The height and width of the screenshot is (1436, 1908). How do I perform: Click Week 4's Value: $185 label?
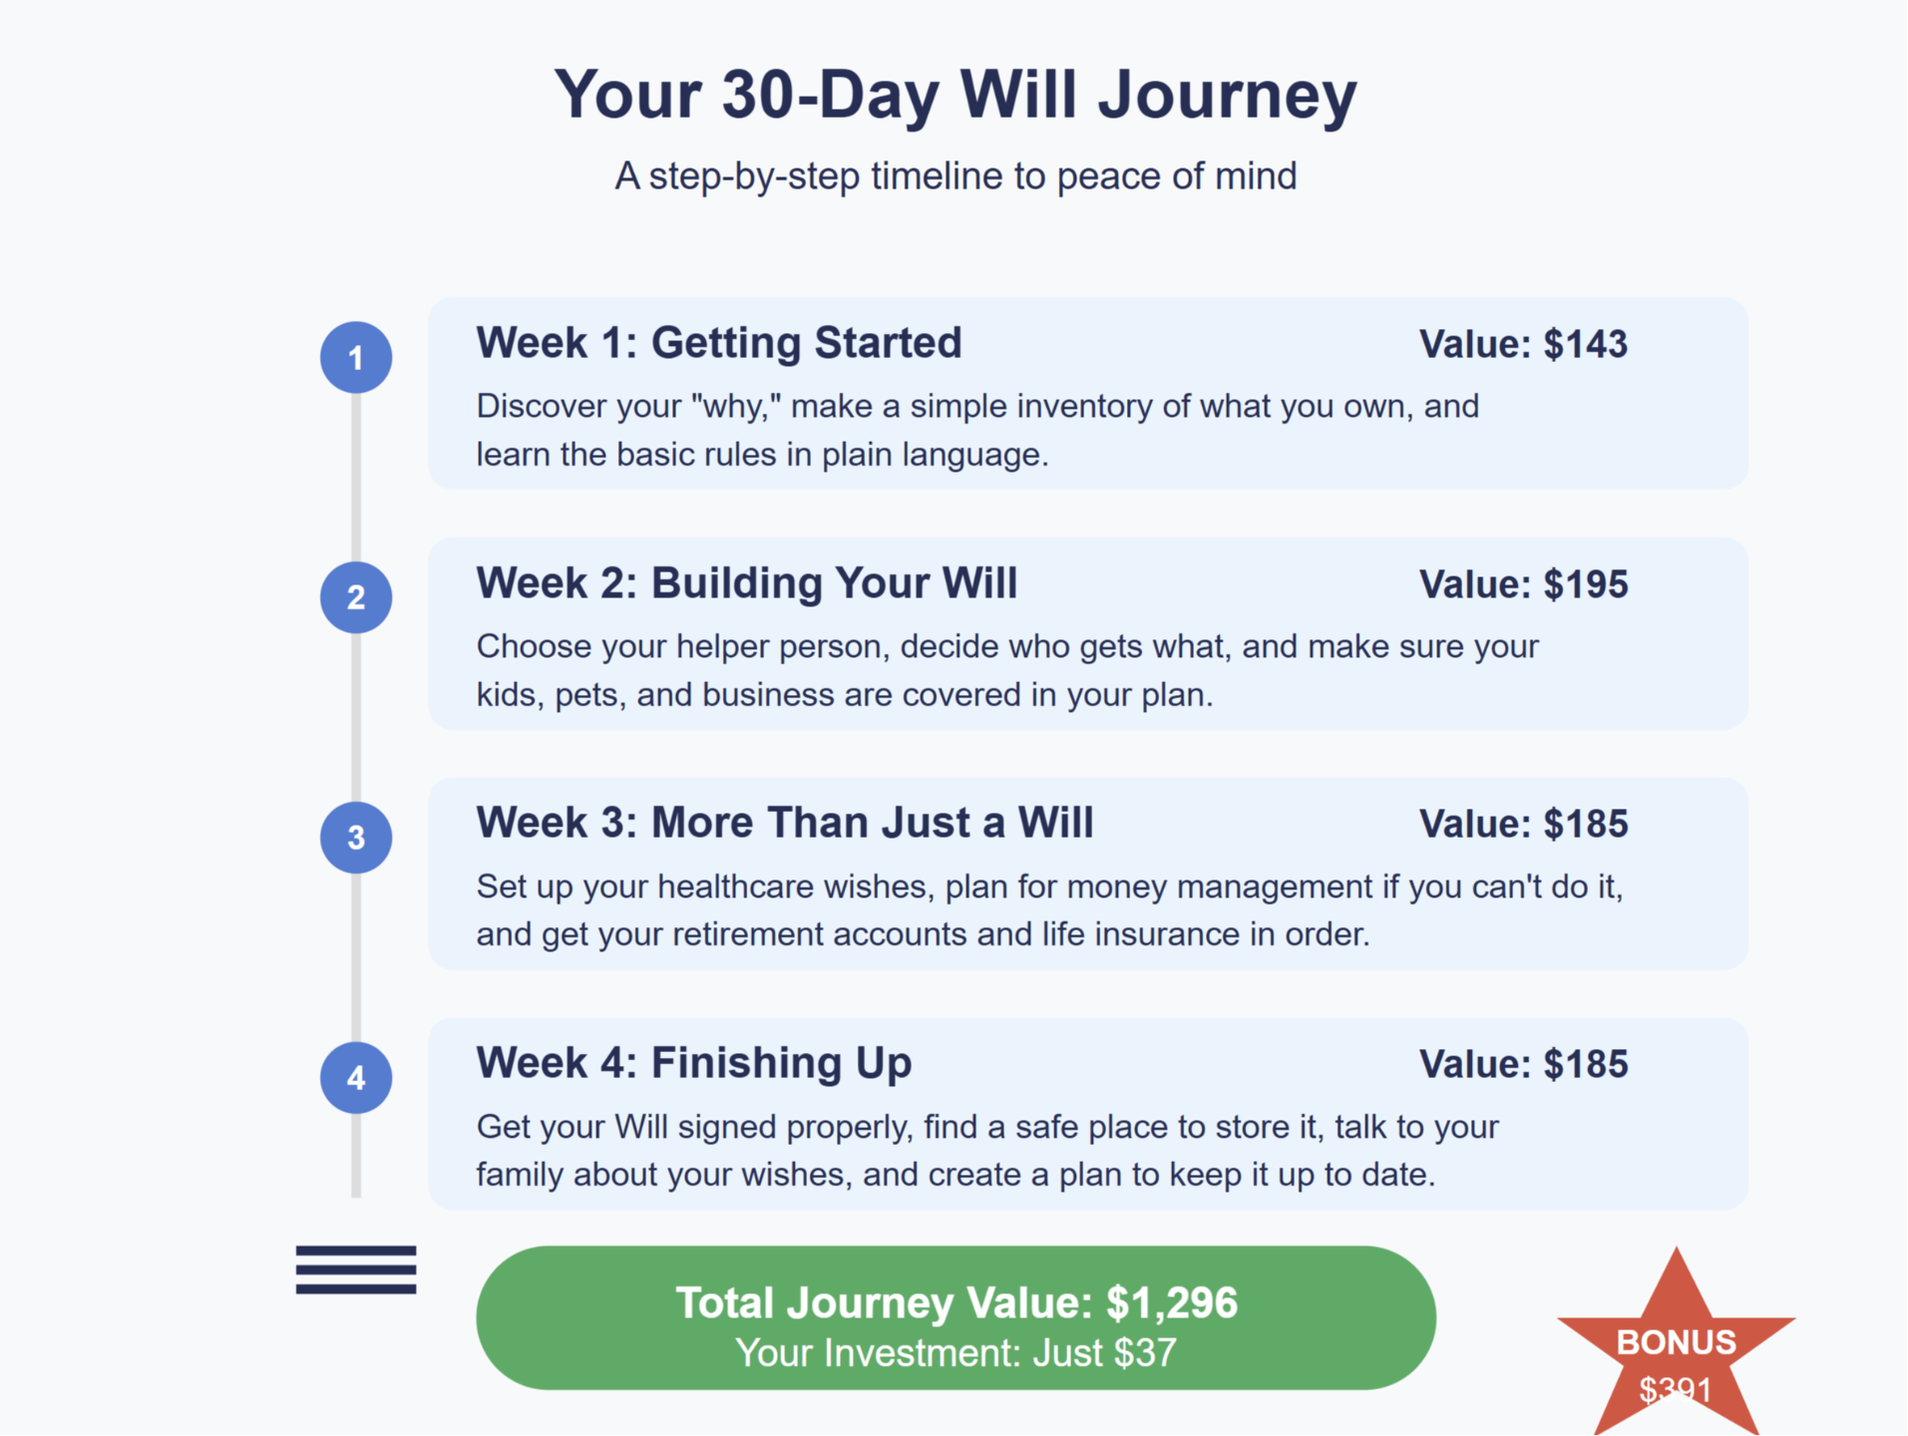pos(1523,1064)
